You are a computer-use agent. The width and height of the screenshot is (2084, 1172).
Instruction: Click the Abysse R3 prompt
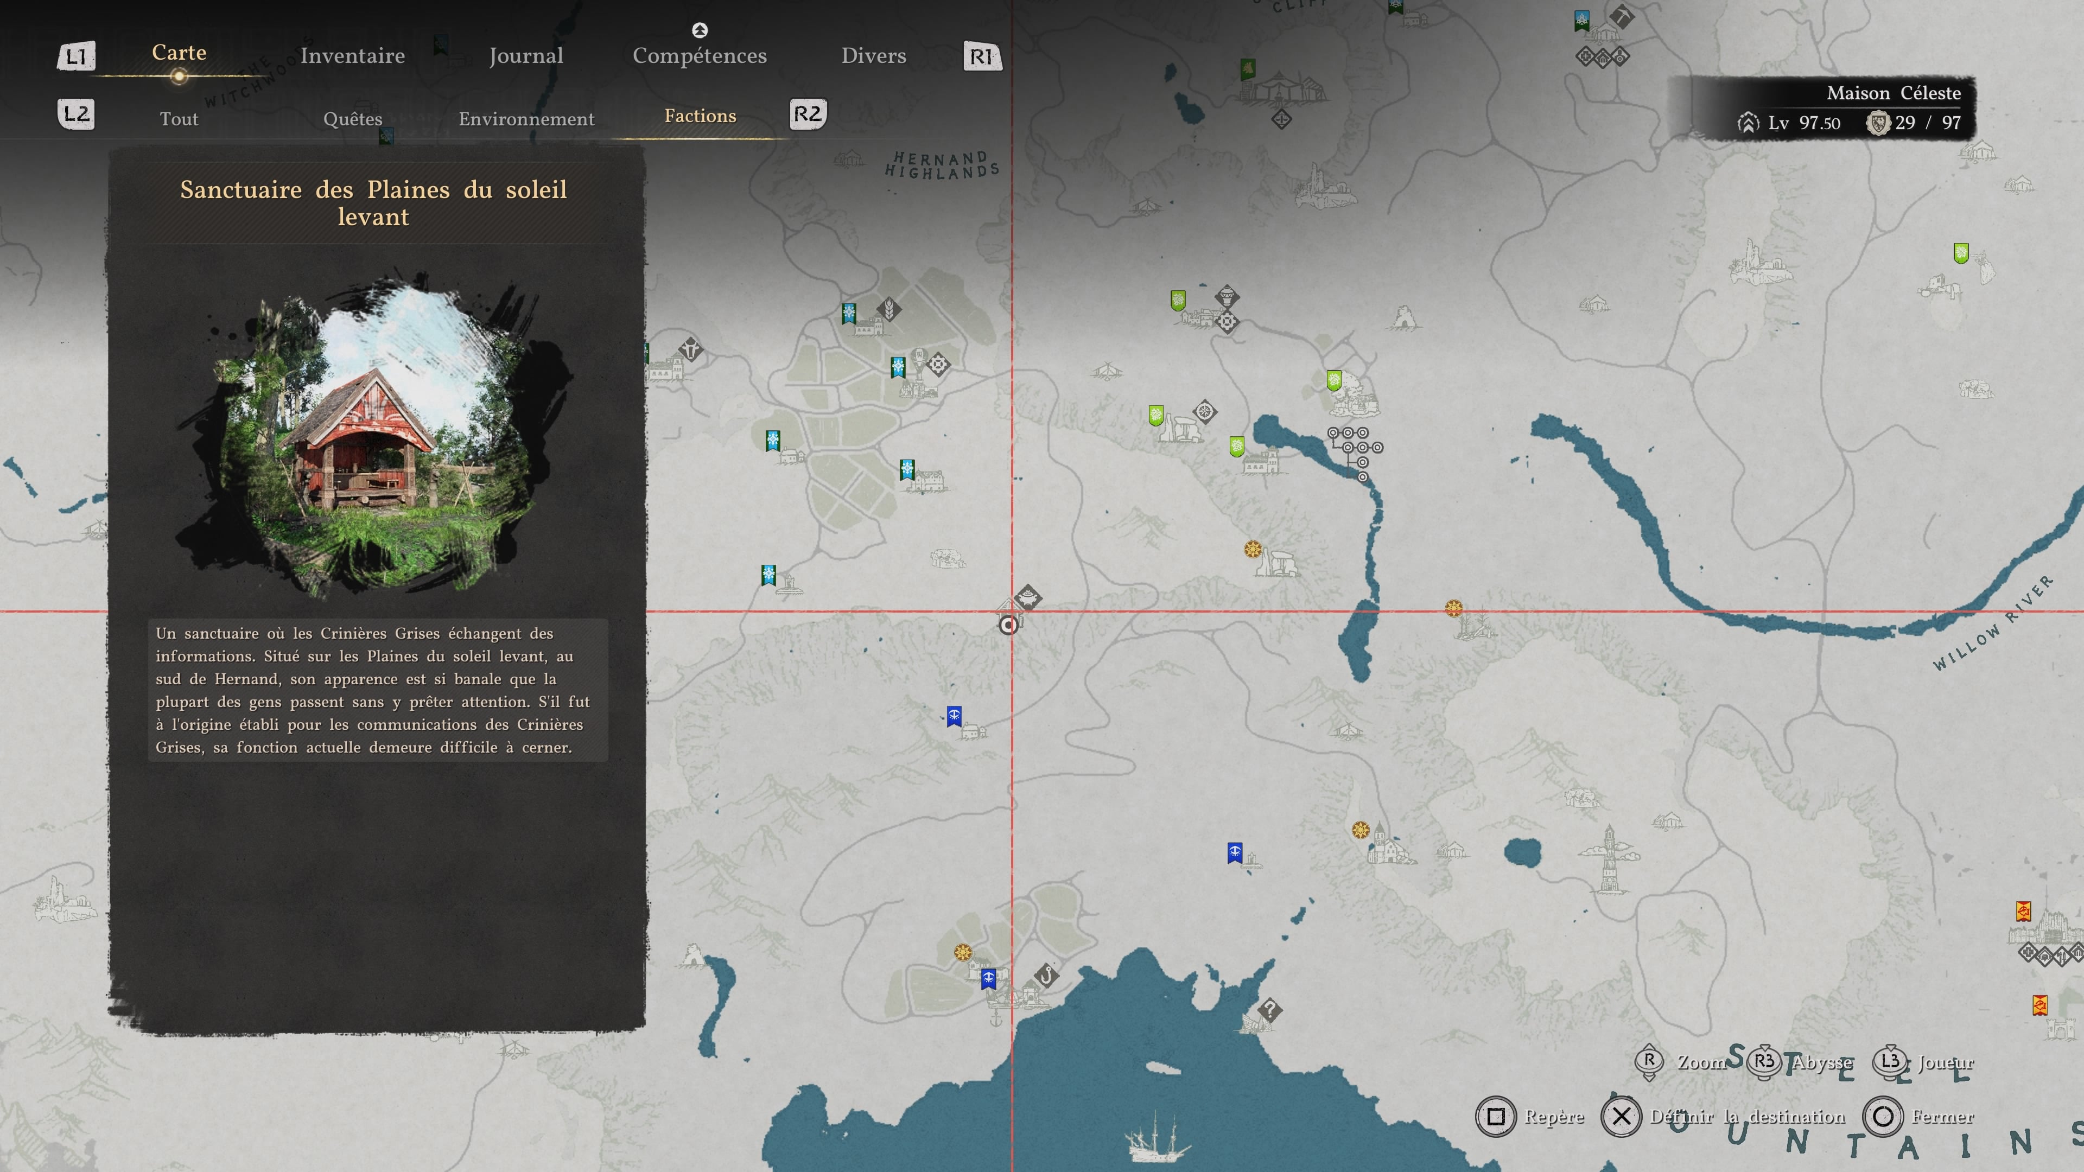point(1799,1062)
